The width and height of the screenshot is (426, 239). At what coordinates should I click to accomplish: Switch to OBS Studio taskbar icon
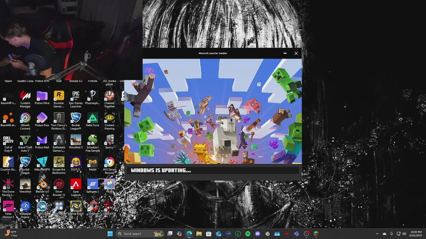pyautogui.click(x=306, y=234)
